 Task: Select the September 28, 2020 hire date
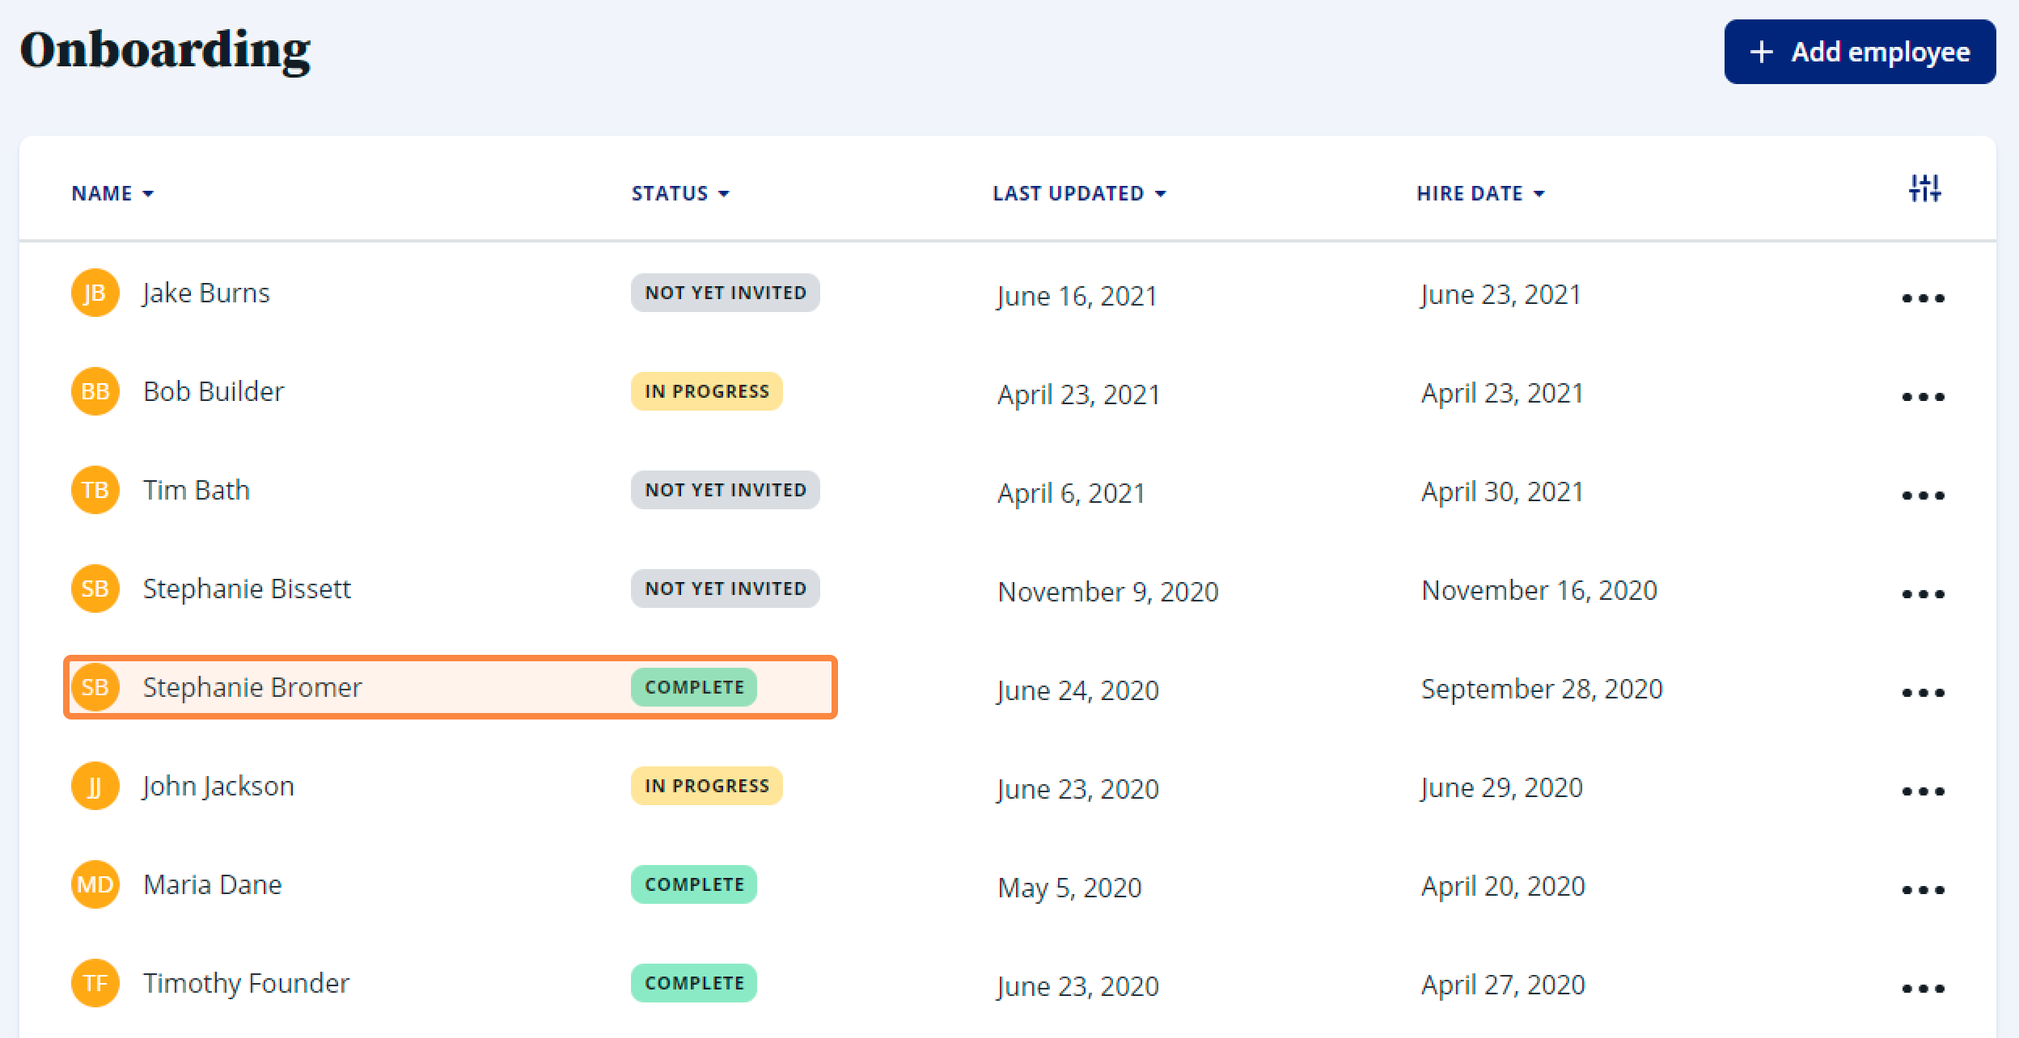pos(1542,689)
